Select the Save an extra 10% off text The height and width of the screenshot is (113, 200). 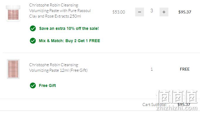(x=69, y=28)
